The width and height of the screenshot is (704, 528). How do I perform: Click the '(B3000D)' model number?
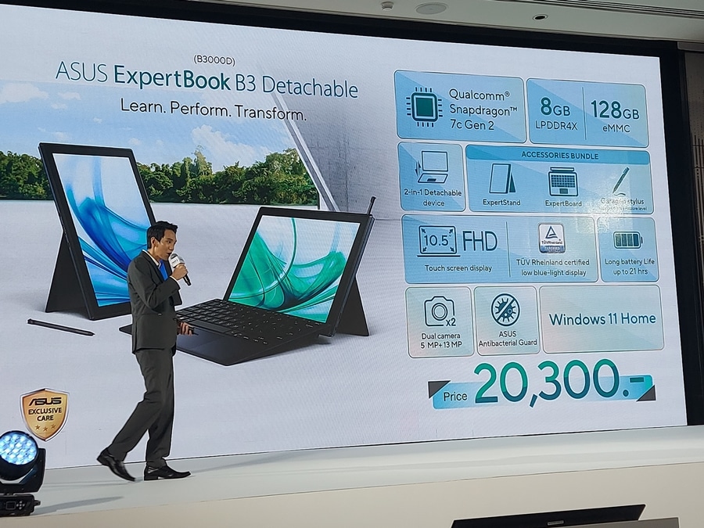(x=214, y=59)
